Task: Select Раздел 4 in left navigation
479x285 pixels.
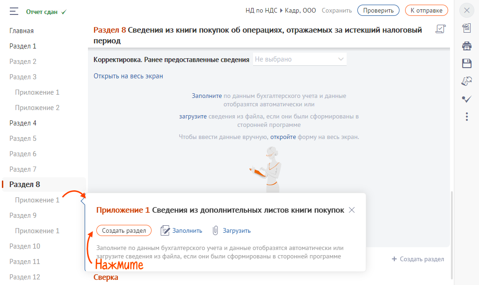Action: click(23, 123)
